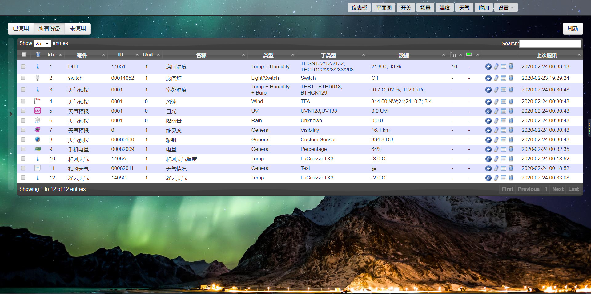Open the log icon for 房间温度 device
Image resolution: width=591 pixels, height=294 pixels.
point(504,66)
